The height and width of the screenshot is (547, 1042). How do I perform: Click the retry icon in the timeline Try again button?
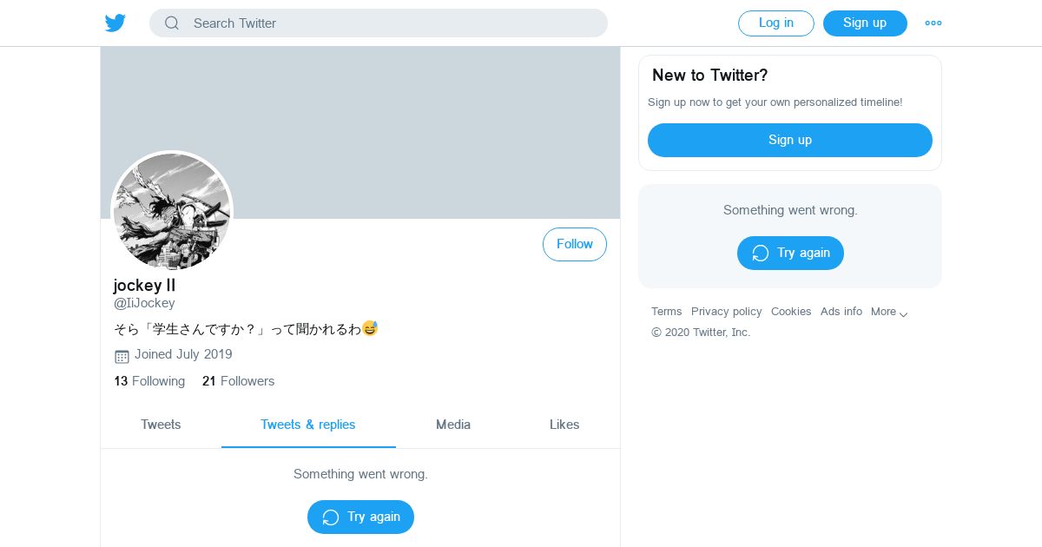pos(331,517)
